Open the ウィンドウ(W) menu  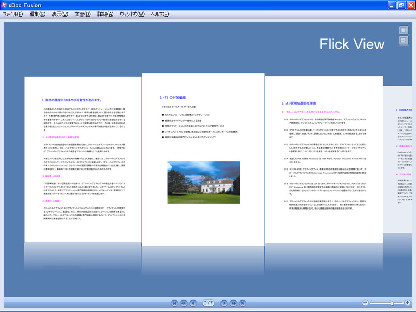point(132,15)
